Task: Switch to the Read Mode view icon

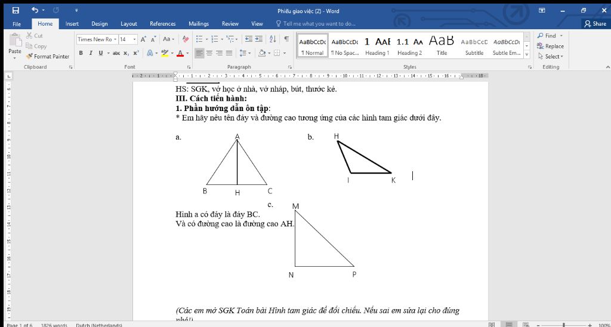Action: pyautogui.click(x=492, y=324)
